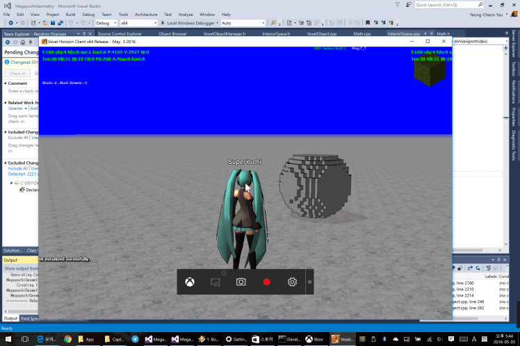This screenshot has height=346, width=520.
Task: Click the Open File toolbar icon
Action: point(45,23)
